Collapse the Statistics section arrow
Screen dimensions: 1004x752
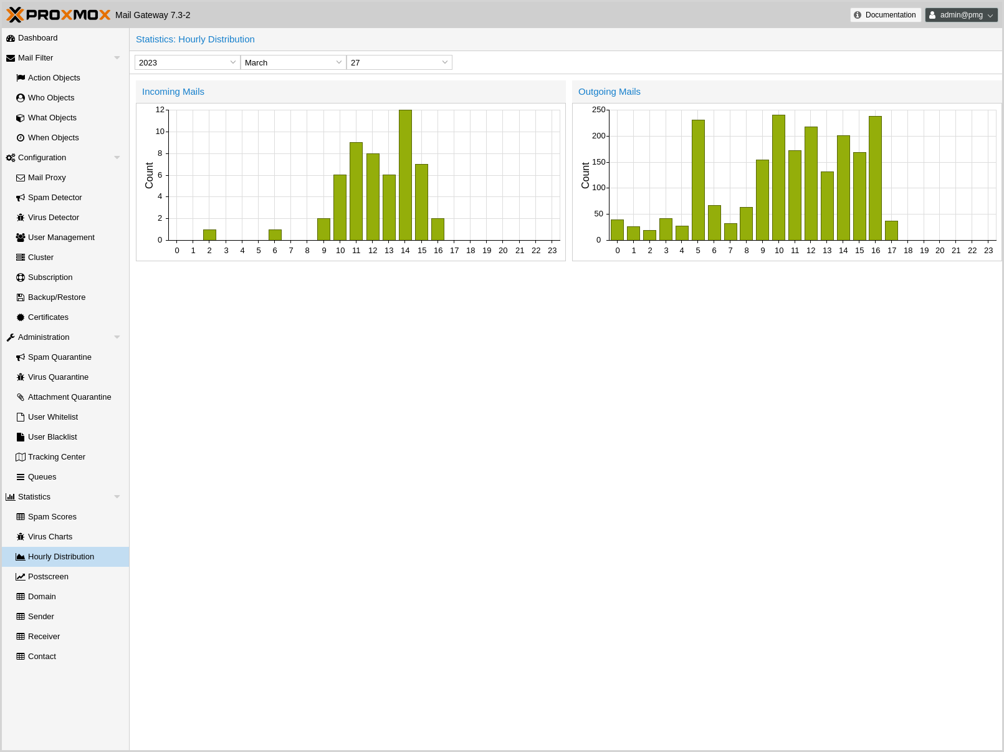coord(117,497)
